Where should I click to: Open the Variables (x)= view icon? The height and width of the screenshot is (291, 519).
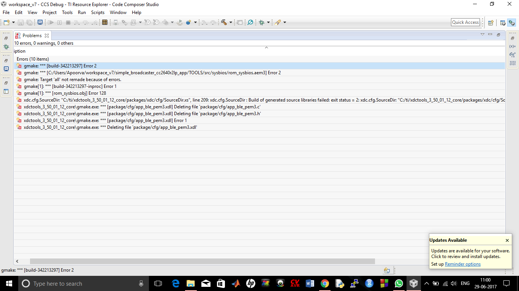(513, 46)
